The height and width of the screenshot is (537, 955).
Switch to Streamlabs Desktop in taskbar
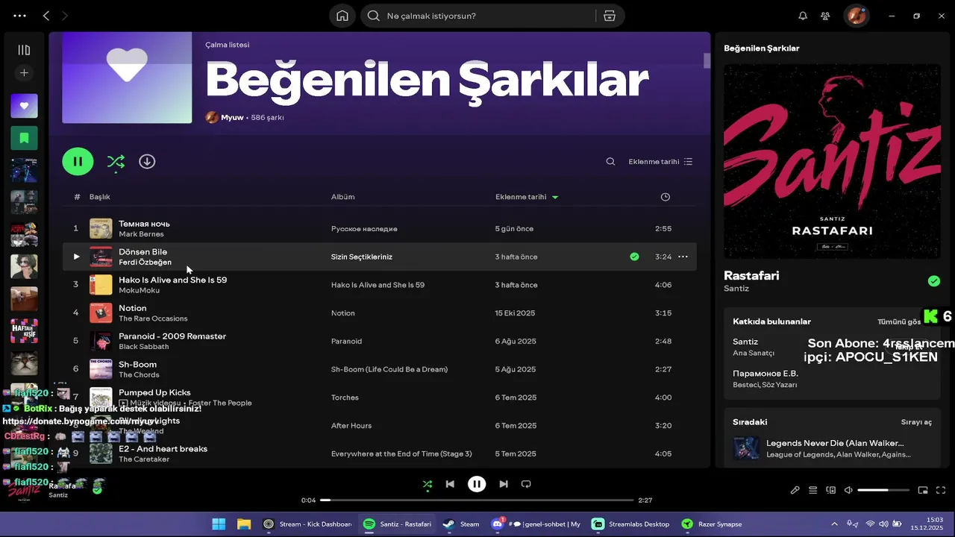point(630,524)
